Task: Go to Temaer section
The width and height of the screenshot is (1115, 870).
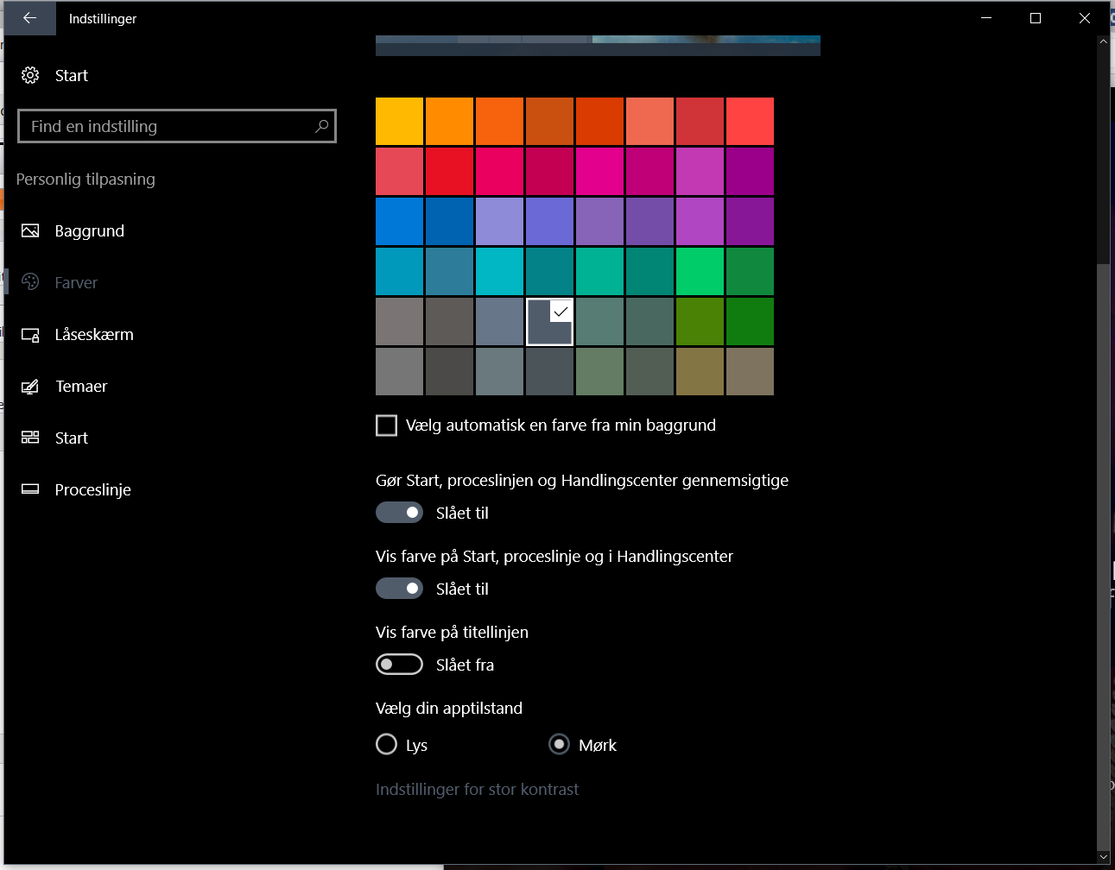Action: [81, 386]
